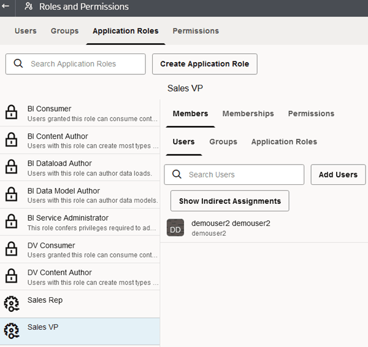
Task: Switch to the Users top tab
Action: [x=25, y=31]
